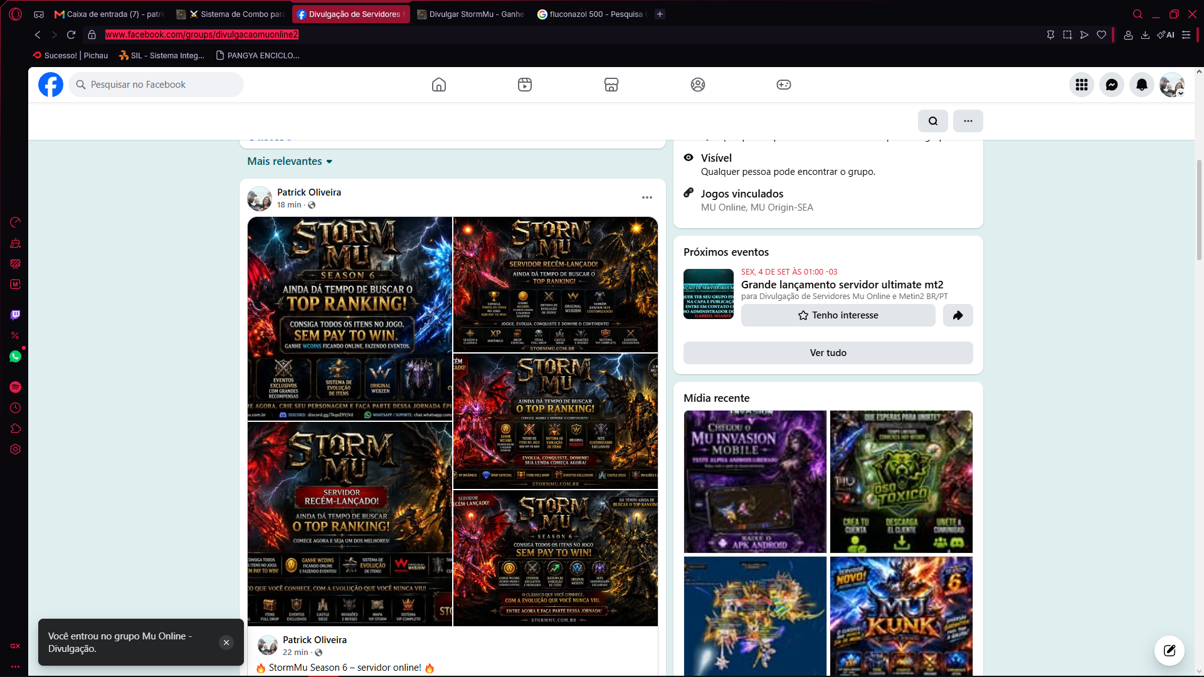Expand more sidebar options ellipsis
The width and height of the screenshot is (1204, 677).
tap(16, 666)
